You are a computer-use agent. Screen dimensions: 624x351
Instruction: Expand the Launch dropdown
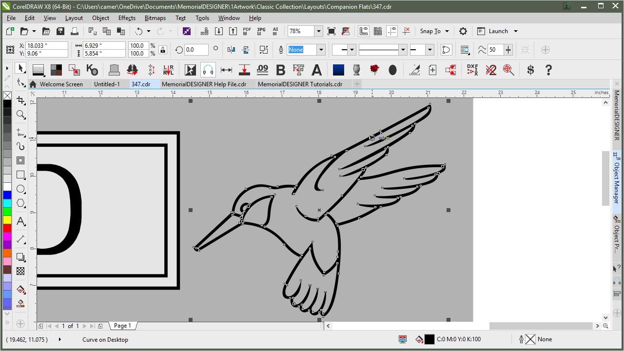(x=515, y=31)
